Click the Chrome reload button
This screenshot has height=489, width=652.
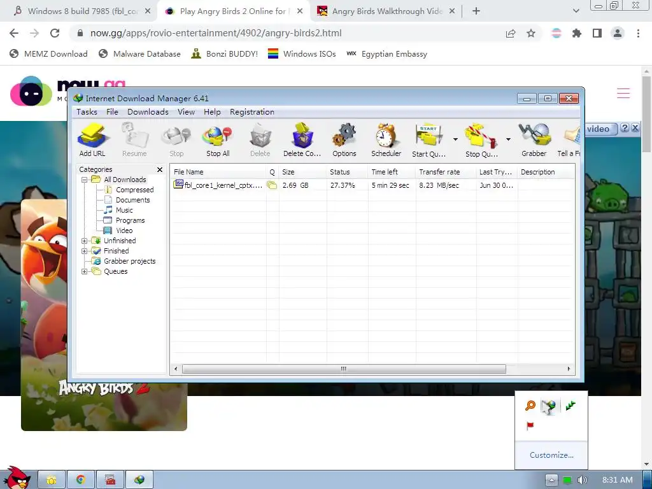[55, 33]
